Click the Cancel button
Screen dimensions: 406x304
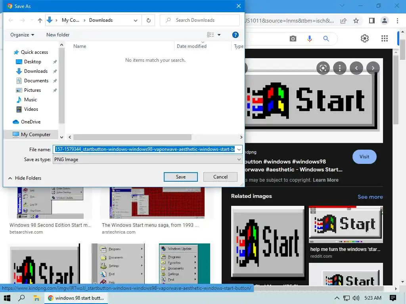click(x=220, y=177)
